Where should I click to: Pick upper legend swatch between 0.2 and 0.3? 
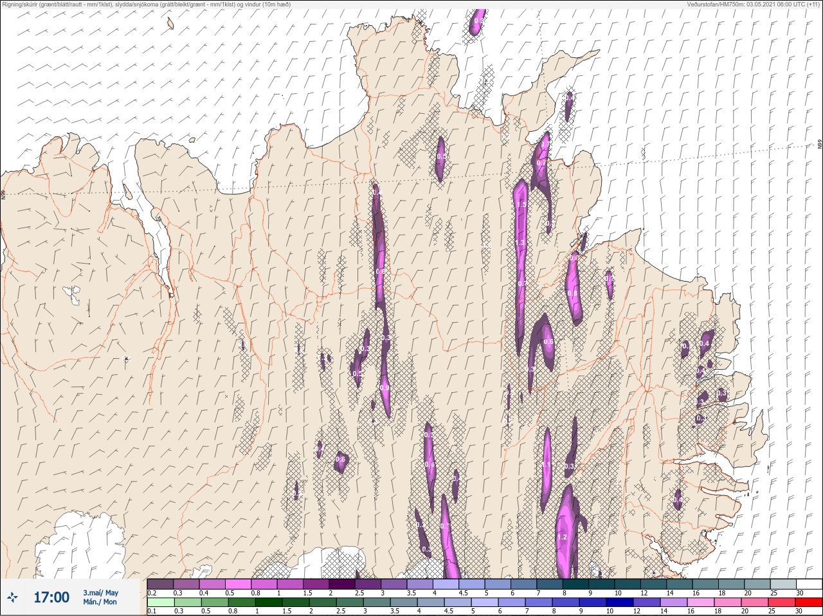[x=161, y=584]
